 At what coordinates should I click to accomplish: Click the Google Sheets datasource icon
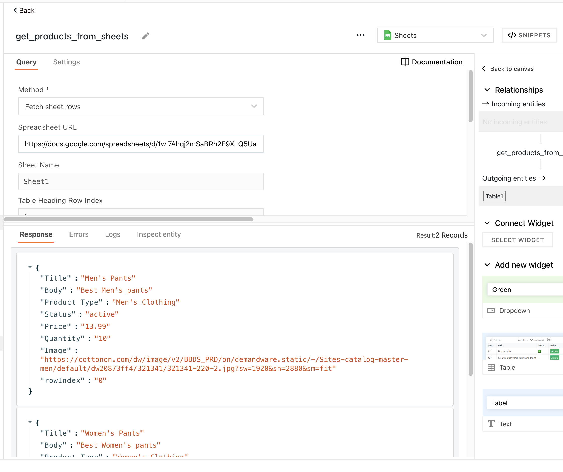pos(388,35)
